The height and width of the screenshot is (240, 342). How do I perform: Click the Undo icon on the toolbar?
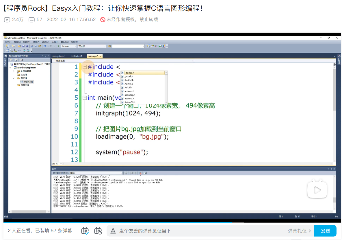tap(45, 46)
